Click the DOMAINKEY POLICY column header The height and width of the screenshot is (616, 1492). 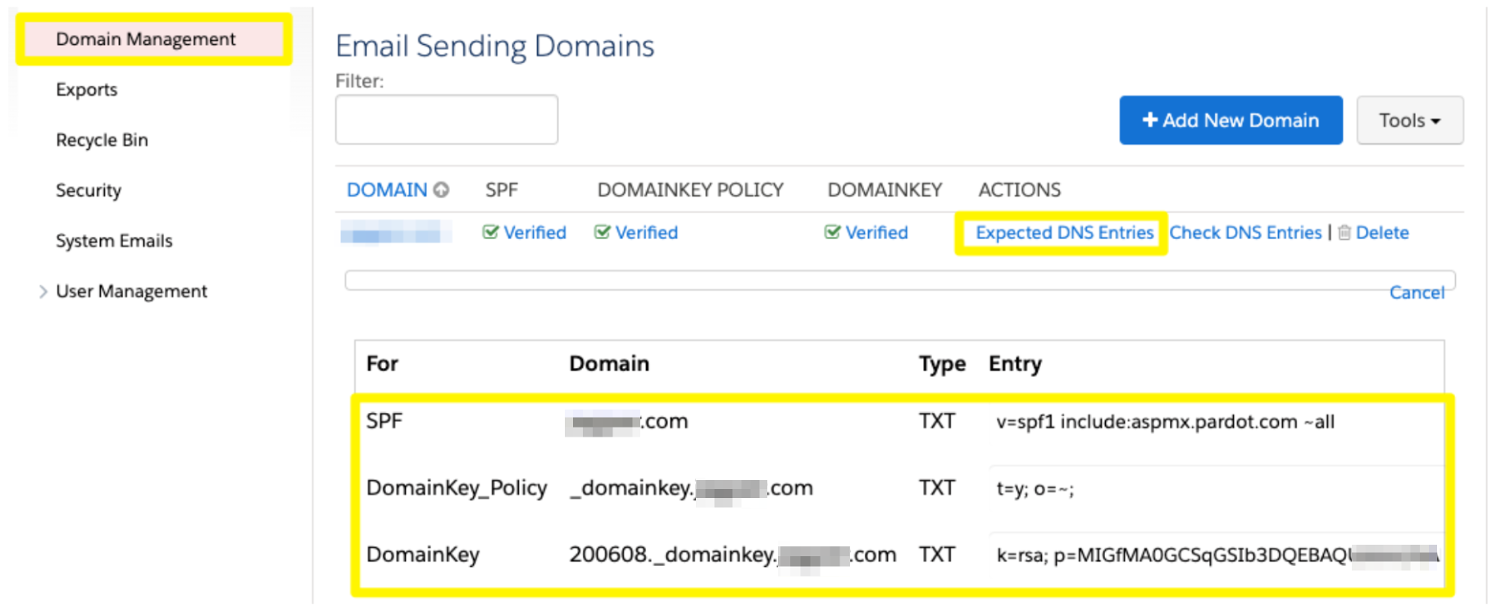point(690,190)
